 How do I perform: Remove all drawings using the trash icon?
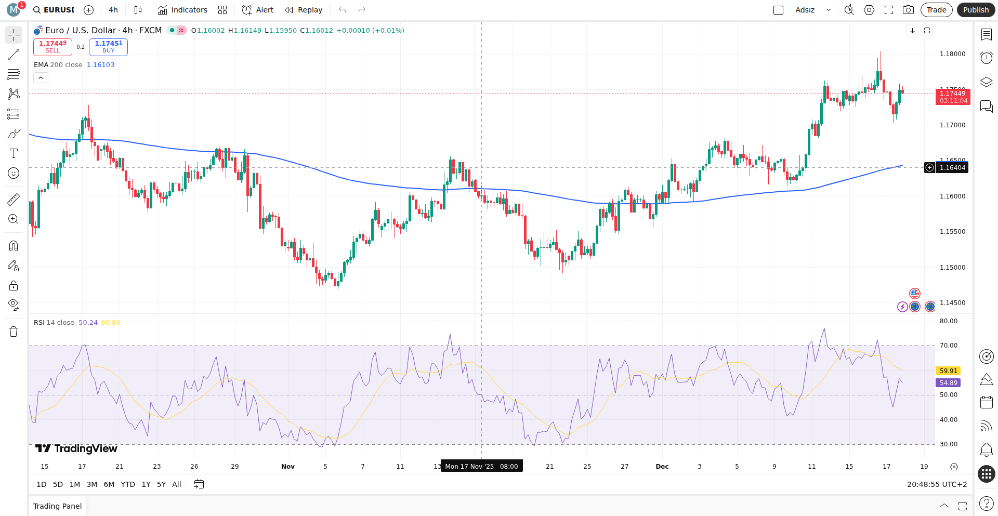[13, 331]
